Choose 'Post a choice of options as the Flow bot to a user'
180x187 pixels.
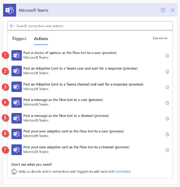coord(70,53)
